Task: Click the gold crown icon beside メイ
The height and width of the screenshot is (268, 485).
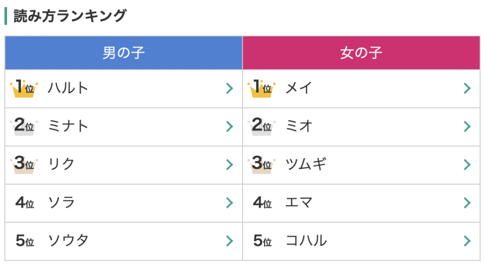Action: [261, 89]
